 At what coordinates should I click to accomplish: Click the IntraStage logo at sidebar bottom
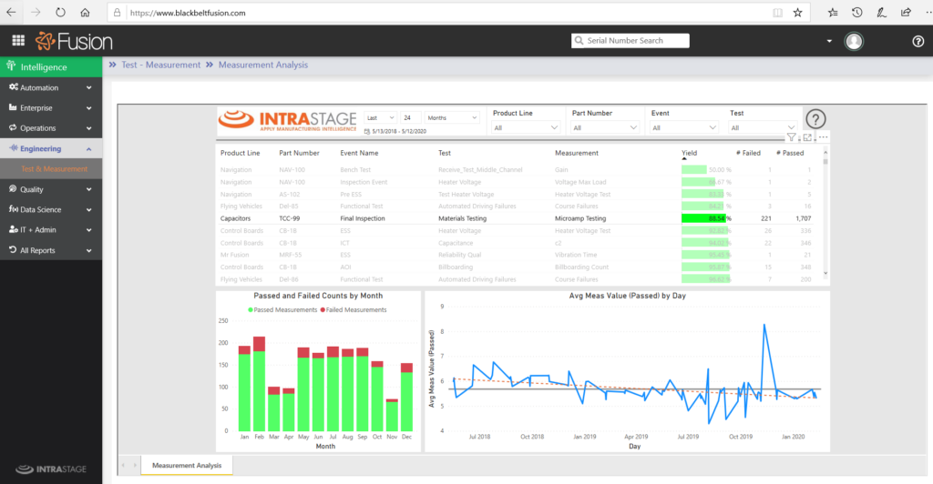pyautogui.click(x=51, y=469)
